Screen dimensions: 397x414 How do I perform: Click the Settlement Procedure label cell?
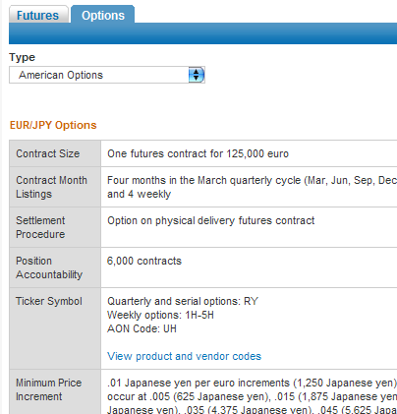click(55, 227)
